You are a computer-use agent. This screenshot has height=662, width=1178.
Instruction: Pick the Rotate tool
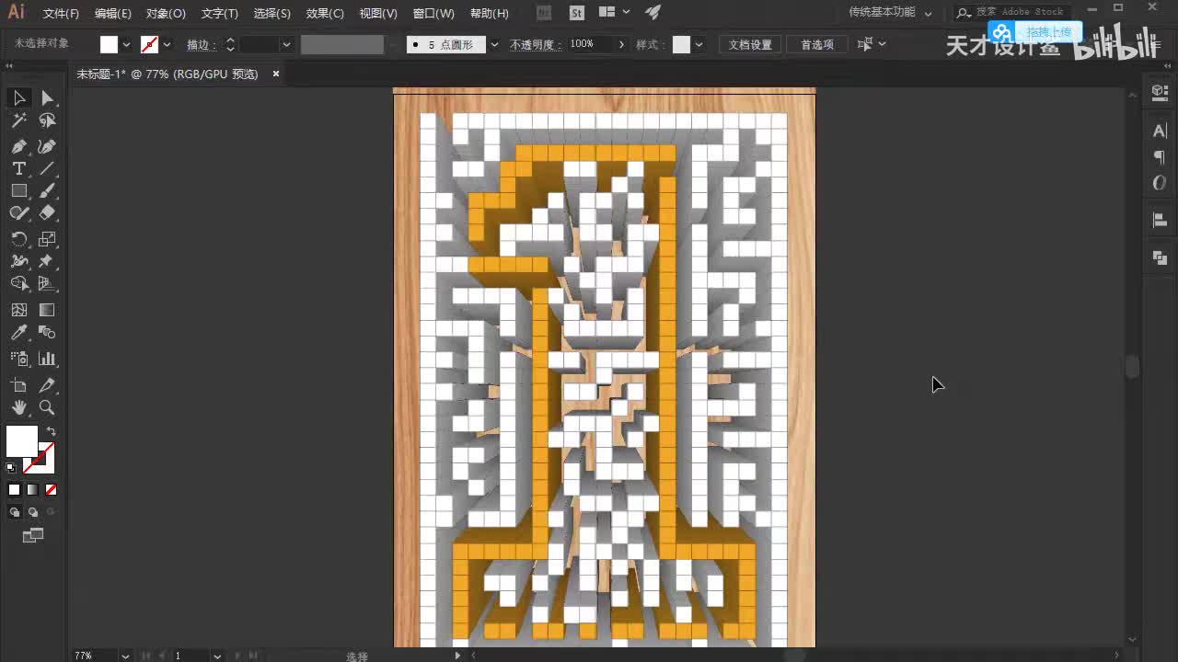pos(18,239)
